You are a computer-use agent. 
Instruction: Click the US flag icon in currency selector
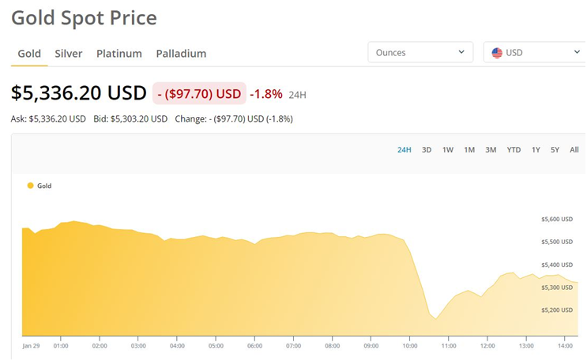[x=497, y=53]
